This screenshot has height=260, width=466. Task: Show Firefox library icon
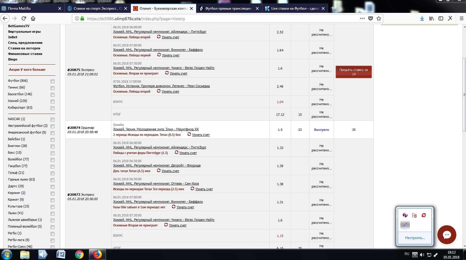[431, 18]
